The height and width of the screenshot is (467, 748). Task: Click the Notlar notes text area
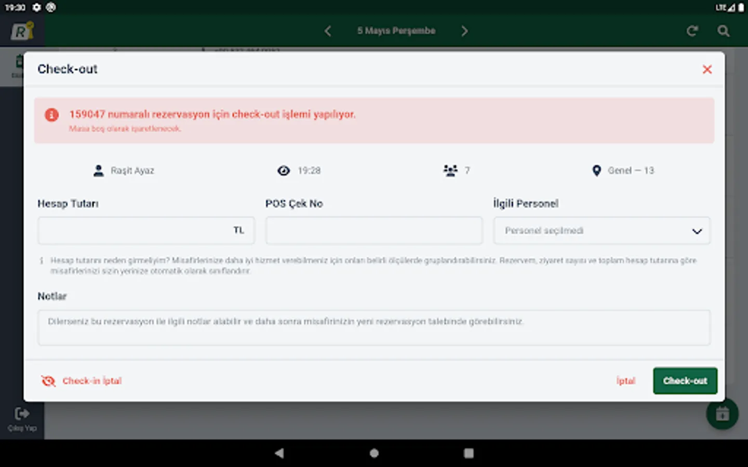point(374,327)
